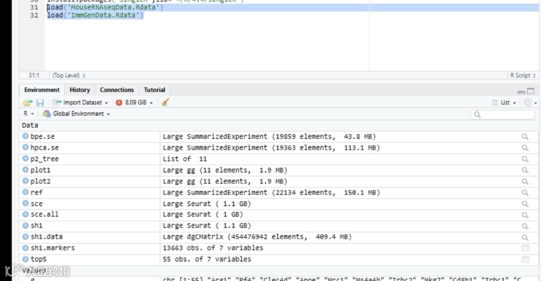Inspect sh1 with the magnifier icon
The height and width of the screenshot is (281, 541).
525,226
